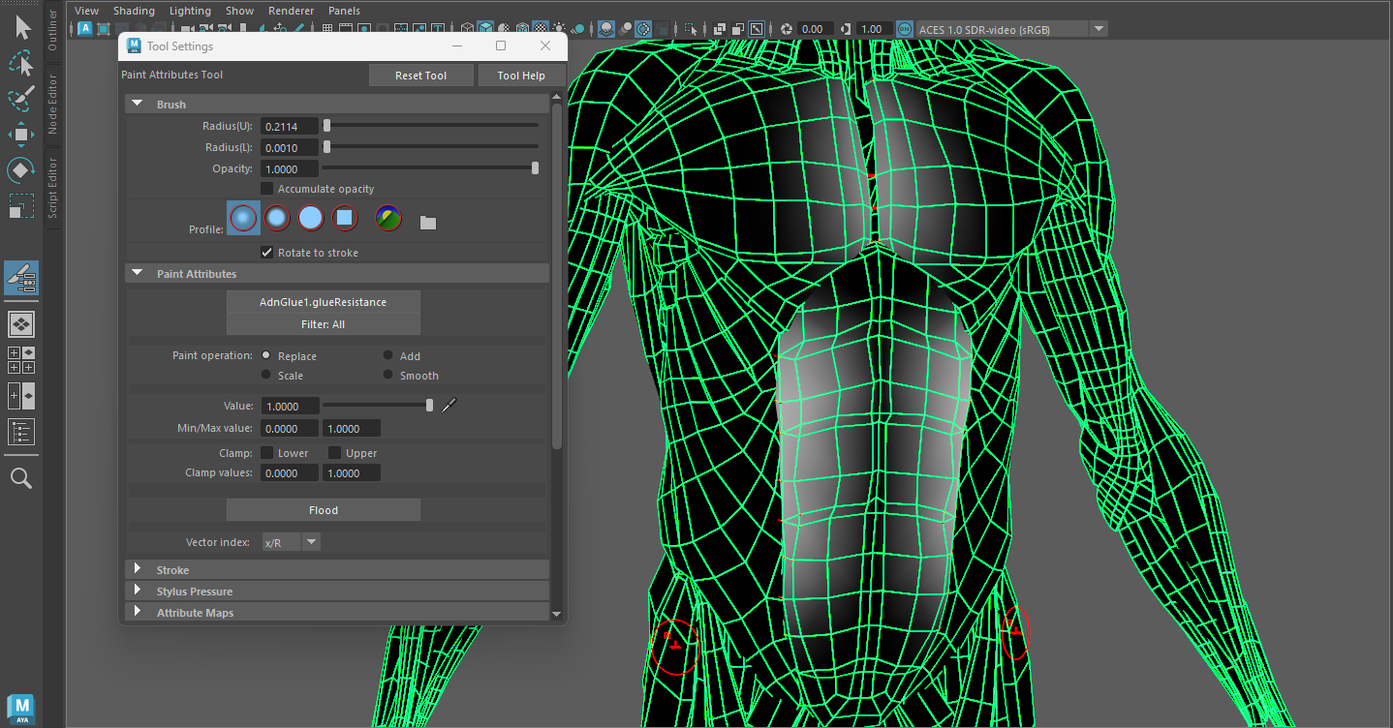The image size is (1393, 728).
Task: Open the Shading menu
Action: 134,11
